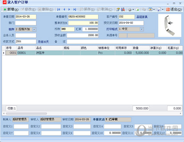Go to the previous record
184x142 pixels.
[x=64, y=9]
